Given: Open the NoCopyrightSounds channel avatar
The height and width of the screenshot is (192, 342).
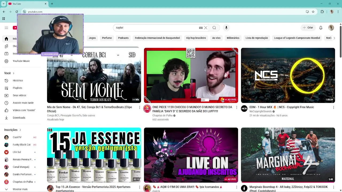Looking at the screenshot, I should (244, 109).
